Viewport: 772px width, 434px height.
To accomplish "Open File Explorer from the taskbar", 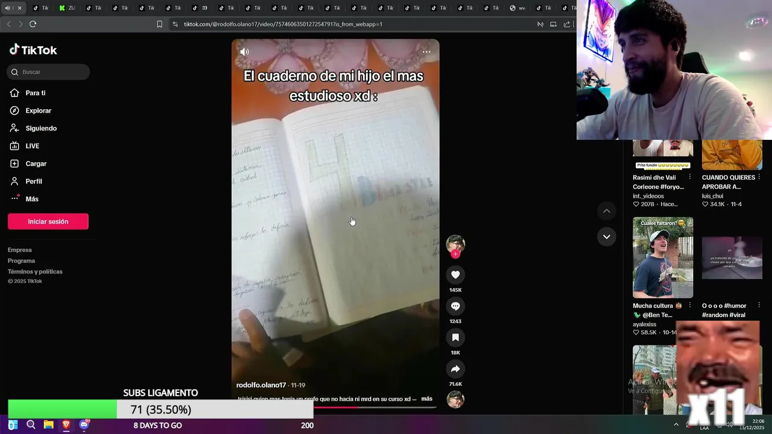I will [x=48, y=425].
